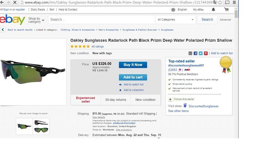
Task: Click the Buy It Now button
Action: pos(133,65)
